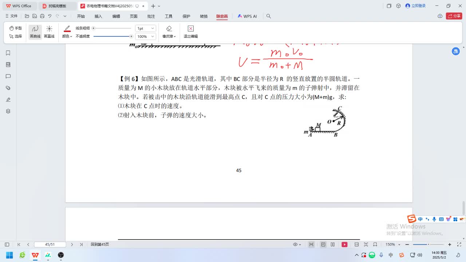This screenshot has width=466, height=262.
Task: Click the cloud upload icon
Action: [x=440, y=16]
